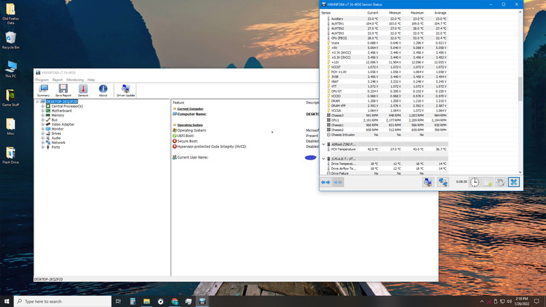
Task: Open Chrome from the taskbar
Action: click(x=175, y=302)
